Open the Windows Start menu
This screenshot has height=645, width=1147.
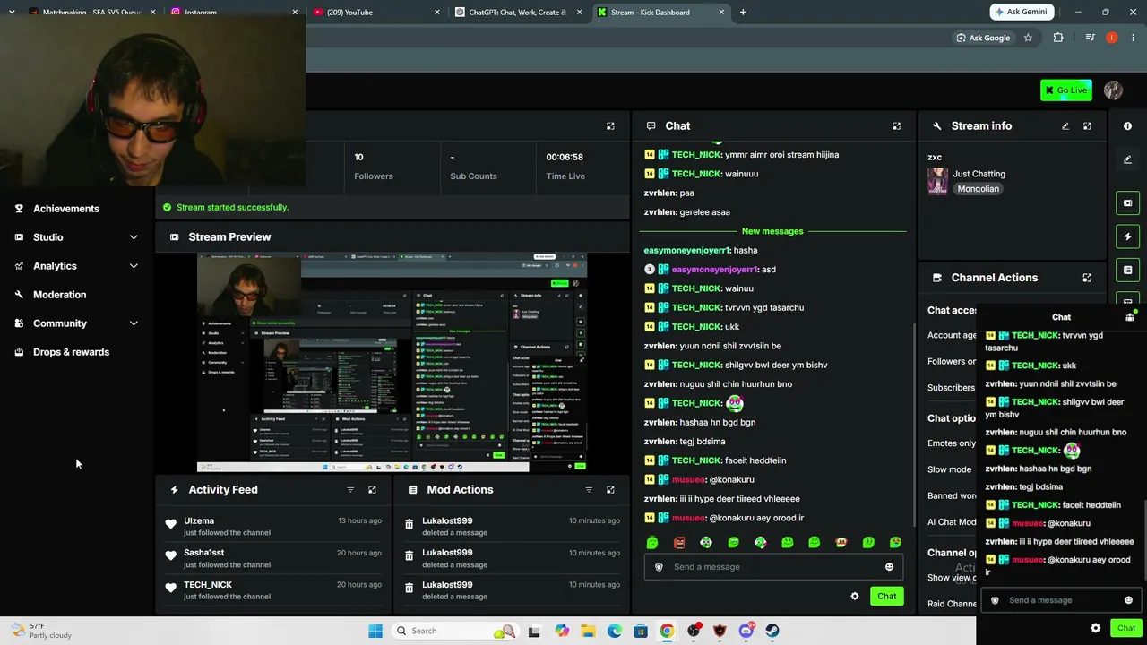(x=375, y=631)
